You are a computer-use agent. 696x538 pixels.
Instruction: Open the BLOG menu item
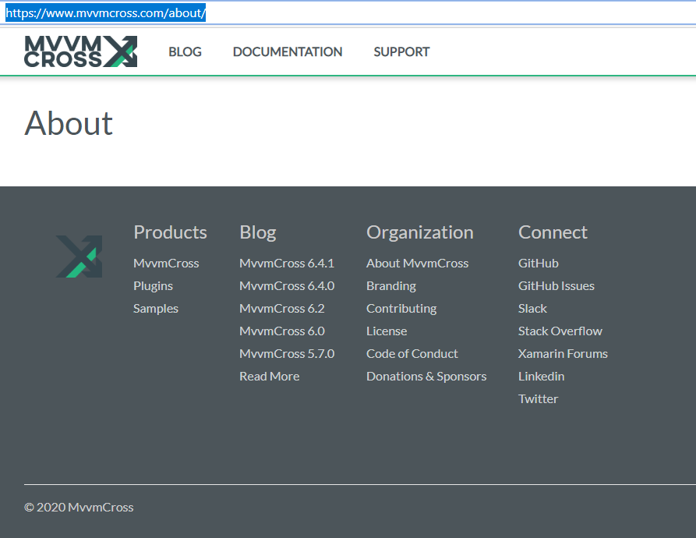tap(185, 51)
